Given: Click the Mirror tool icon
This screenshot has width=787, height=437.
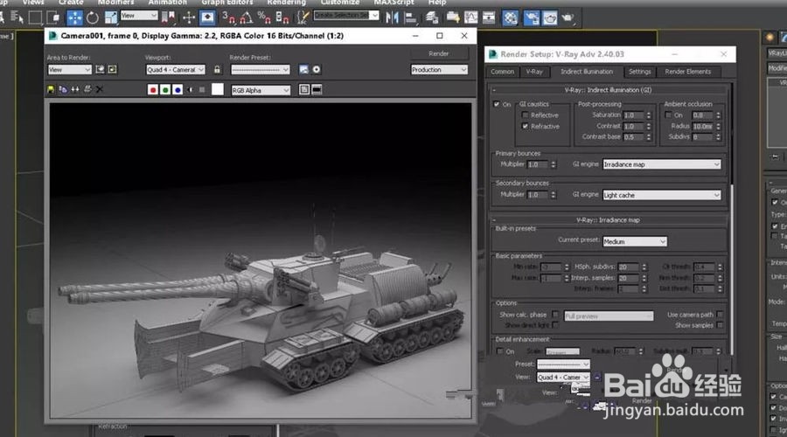Looking at the screenshot, I should click(x=392, y=18).
